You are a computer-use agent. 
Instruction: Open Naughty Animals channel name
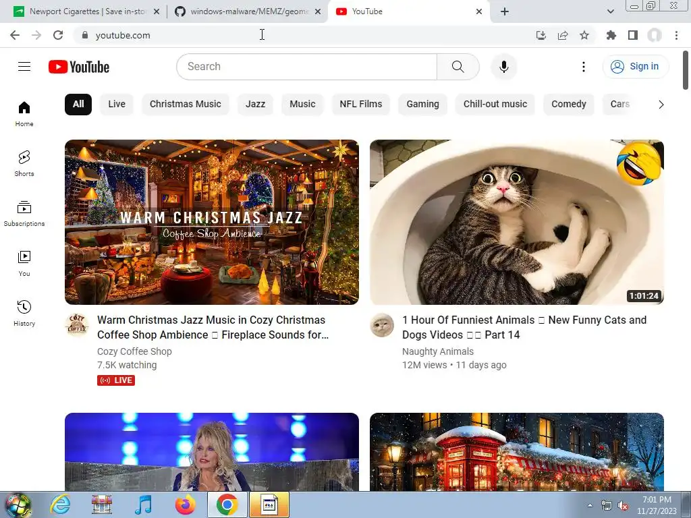[x=437, y=351]
